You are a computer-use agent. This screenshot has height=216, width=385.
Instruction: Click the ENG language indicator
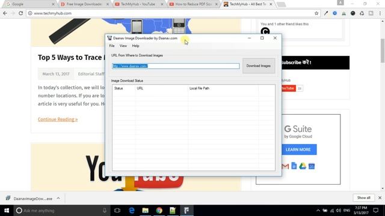346,211
